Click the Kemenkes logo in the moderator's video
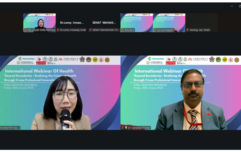The image size is (241, 152). click(27, 59)
